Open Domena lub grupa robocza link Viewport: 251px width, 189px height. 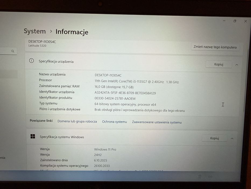[77, 121]
